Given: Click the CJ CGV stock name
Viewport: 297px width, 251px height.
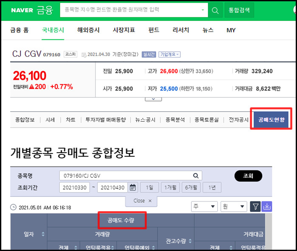Looking at the screenshot, I should click(27, 54).
